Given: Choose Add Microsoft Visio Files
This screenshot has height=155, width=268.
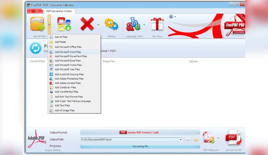Looking at the screenshot, I should tap(74, 69).
